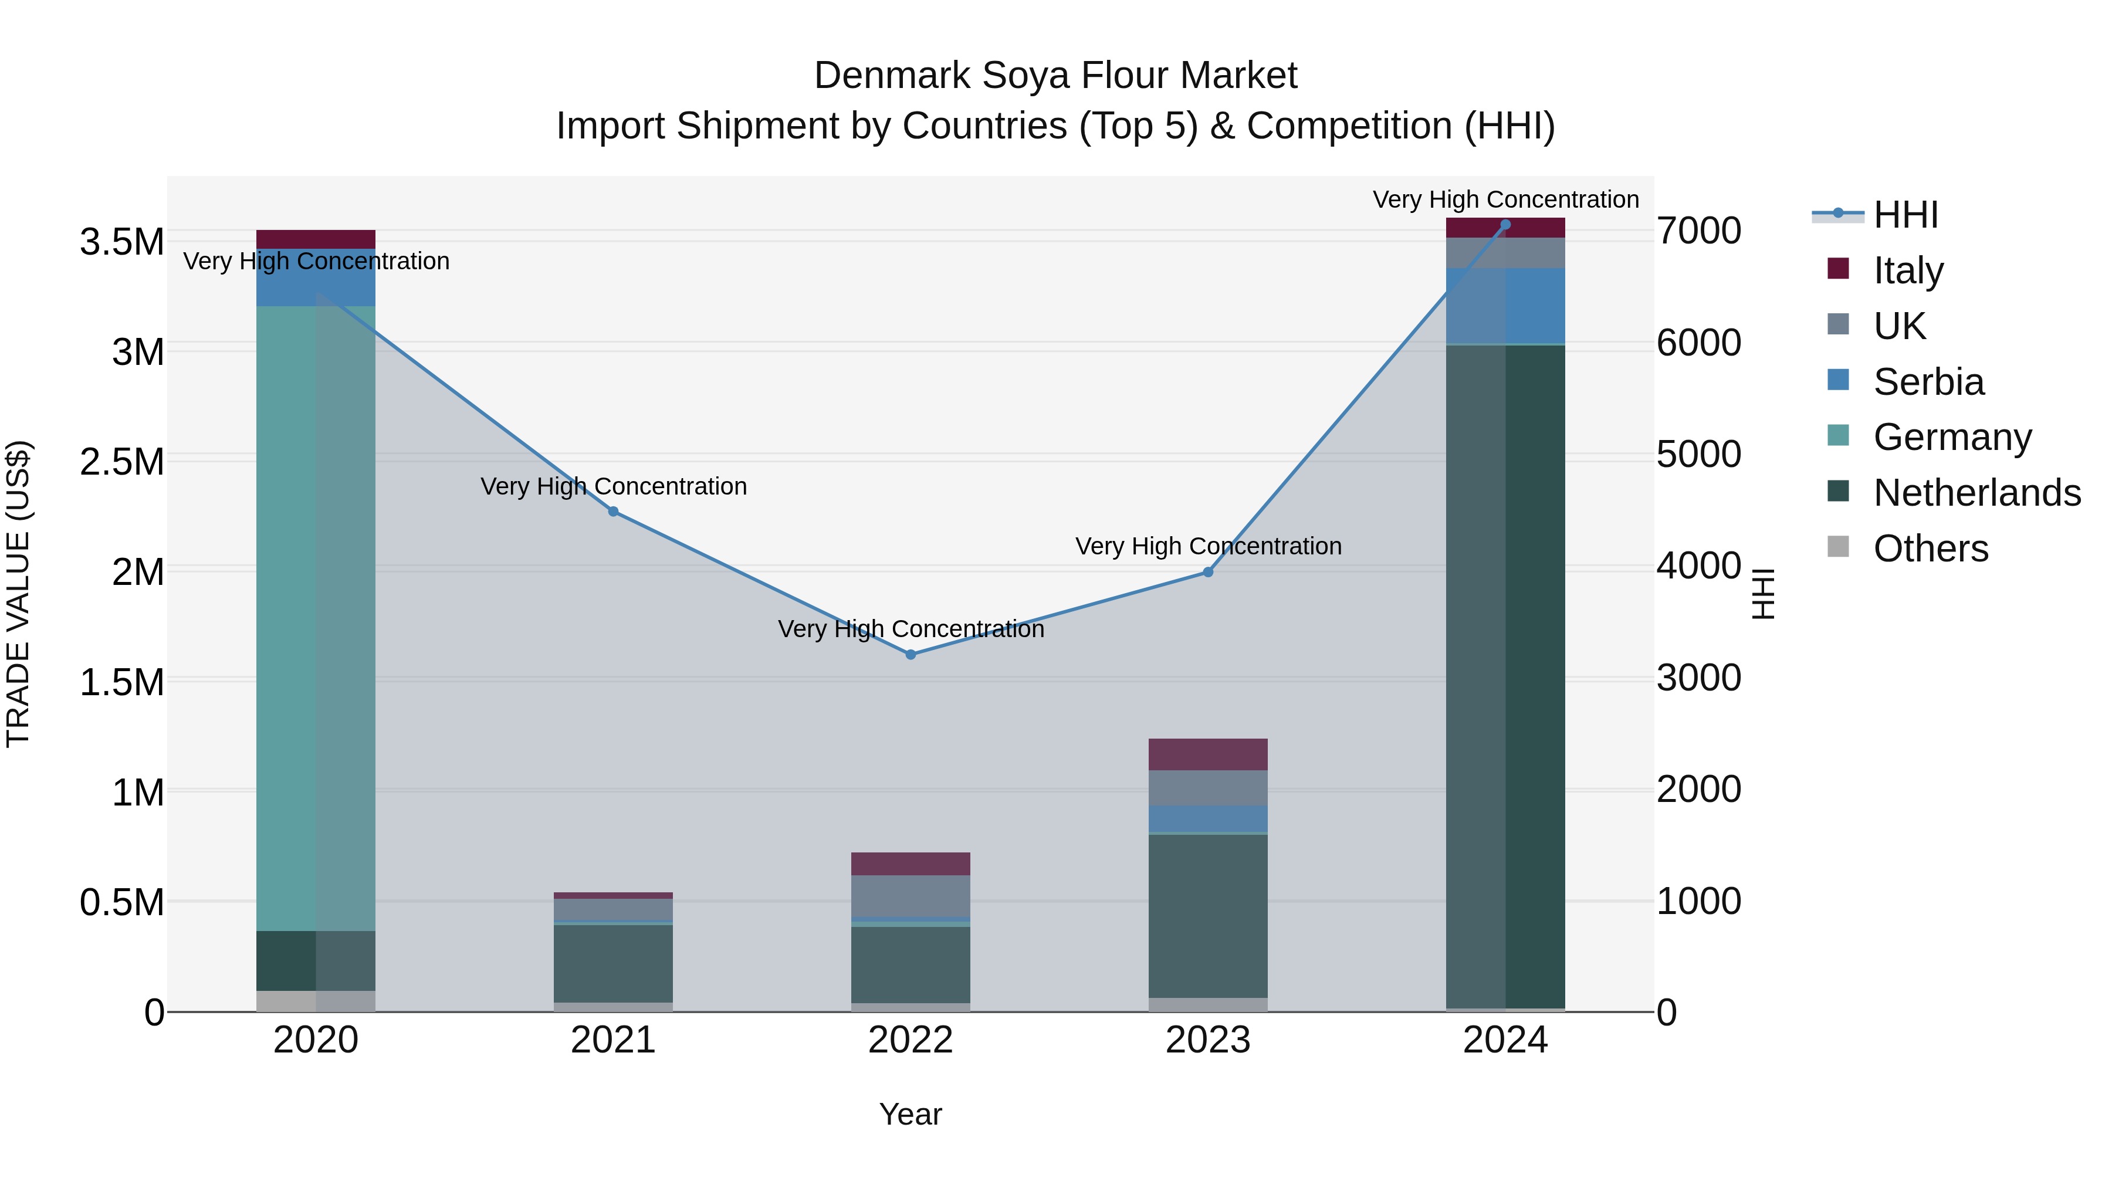Toggle the Serbia legend entry
2112x1188 pixels.
1905,381
